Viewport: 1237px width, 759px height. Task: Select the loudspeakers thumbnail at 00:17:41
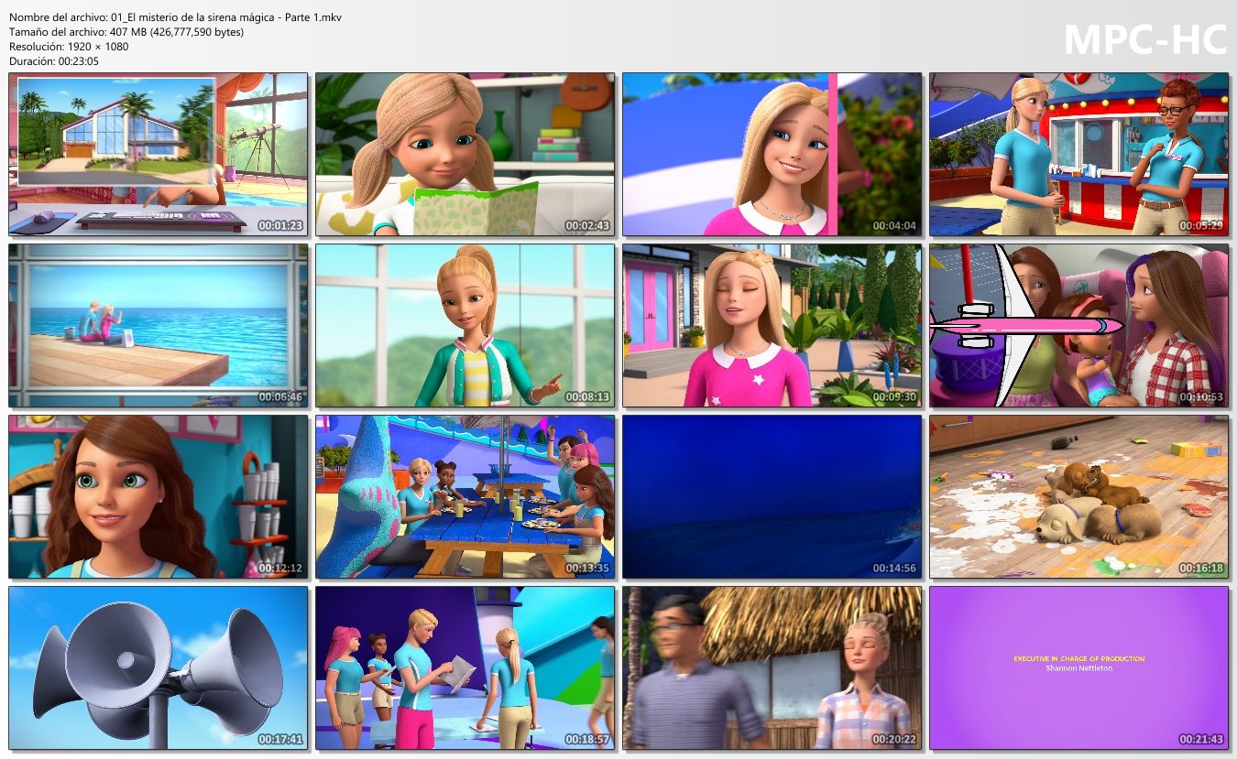click(x=159, y=668)
